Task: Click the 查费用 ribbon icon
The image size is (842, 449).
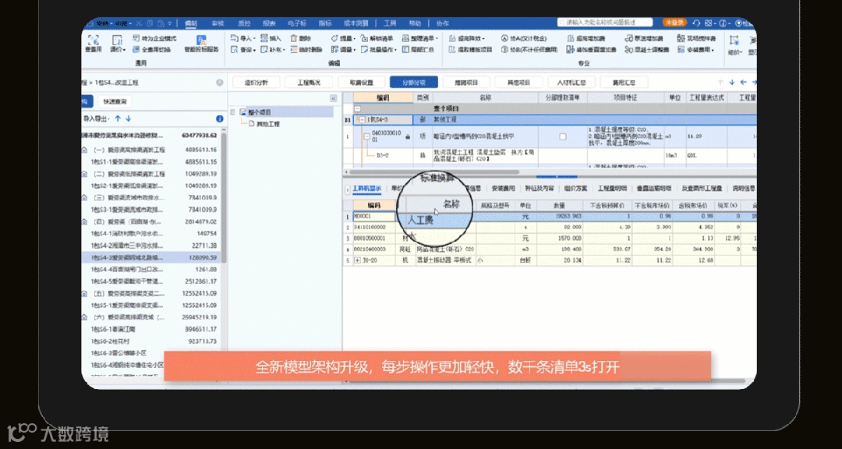Action: 94,41
